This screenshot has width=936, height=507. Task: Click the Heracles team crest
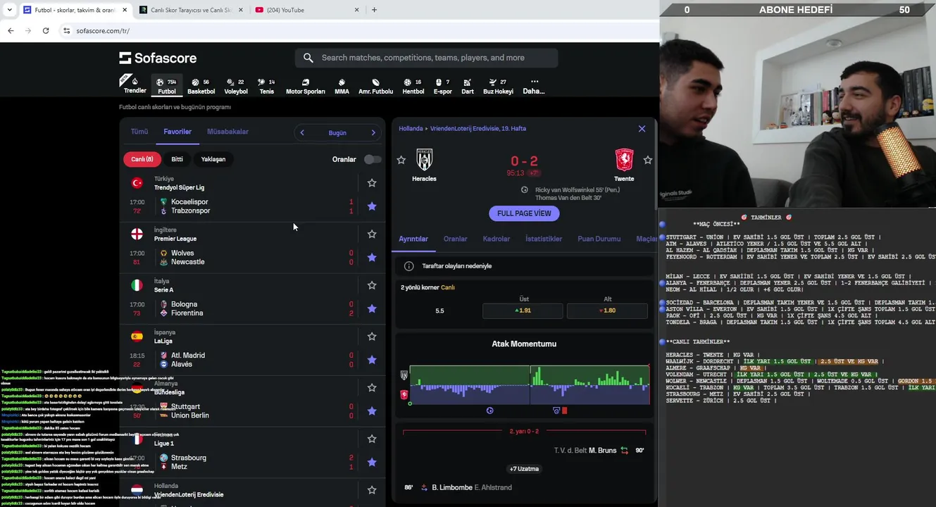tap(424, 160)
